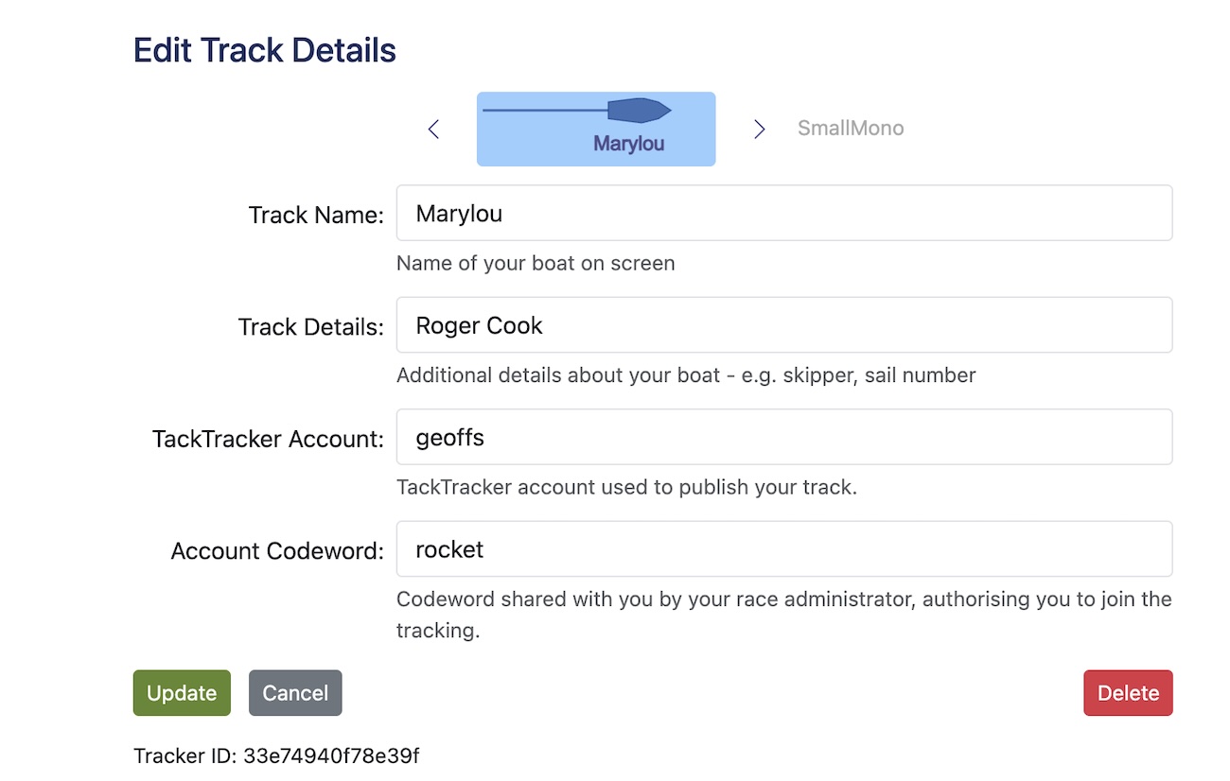Click the Marylou label in the boat preview
1230x781 pixels.
point(628,145)
